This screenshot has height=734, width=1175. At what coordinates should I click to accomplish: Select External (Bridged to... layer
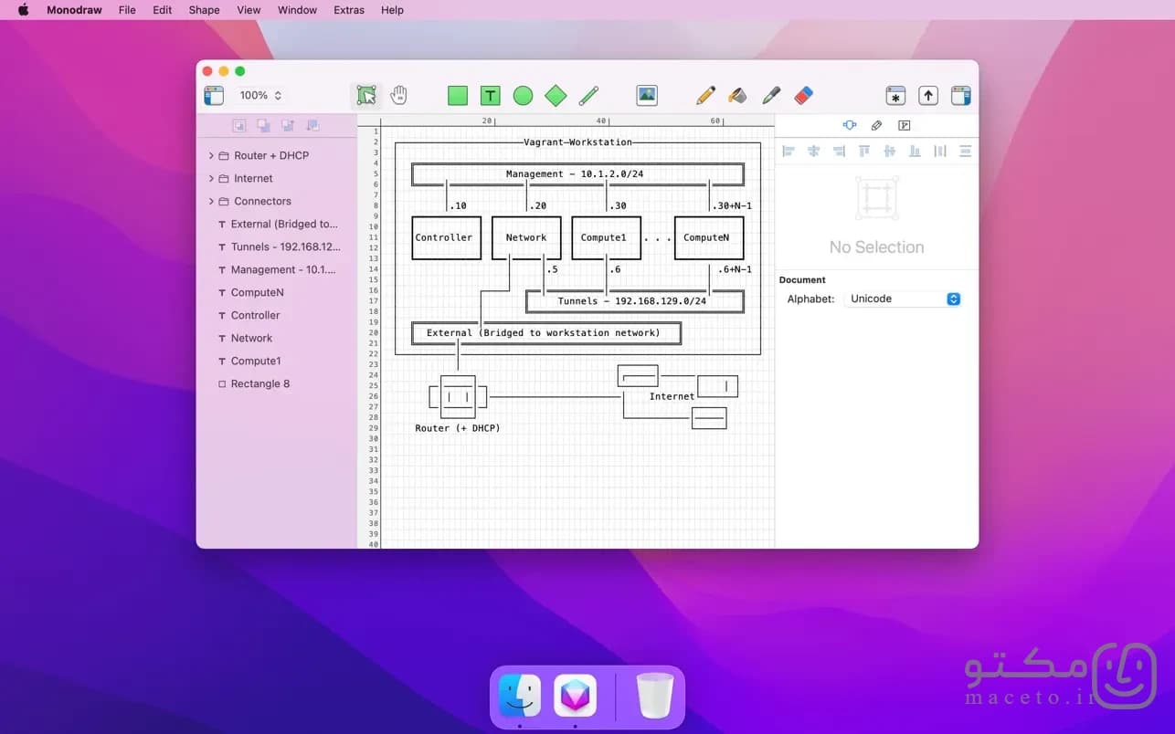click(x=277, y=224)
